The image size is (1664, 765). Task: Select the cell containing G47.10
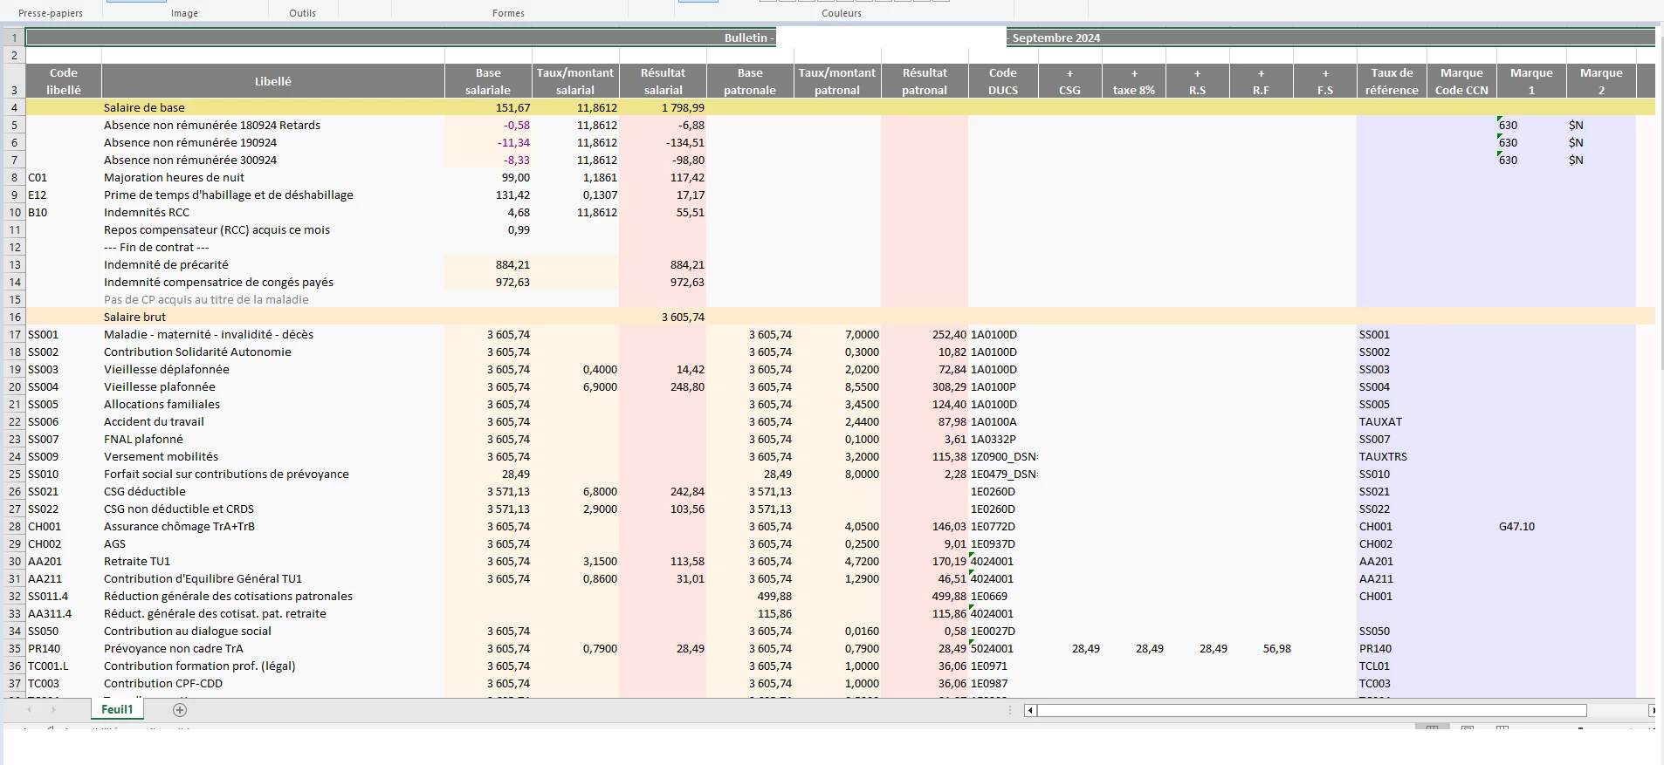(1516, 527)
